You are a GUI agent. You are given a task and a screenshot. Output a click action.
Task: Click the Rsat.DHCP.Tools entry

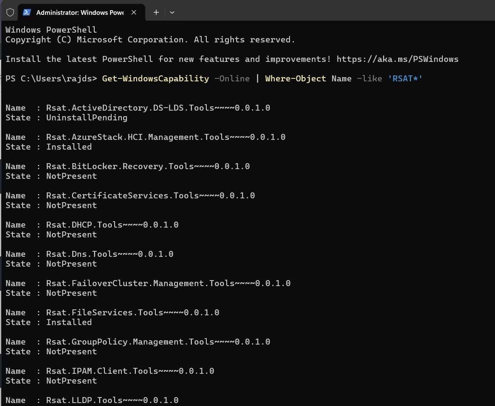(x=112, y=225)
